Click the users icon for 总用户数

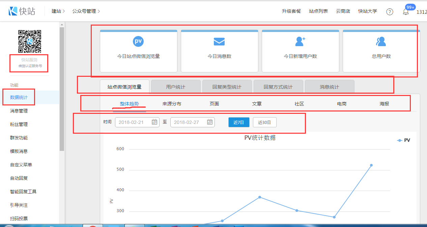click(x=381, y=41)
